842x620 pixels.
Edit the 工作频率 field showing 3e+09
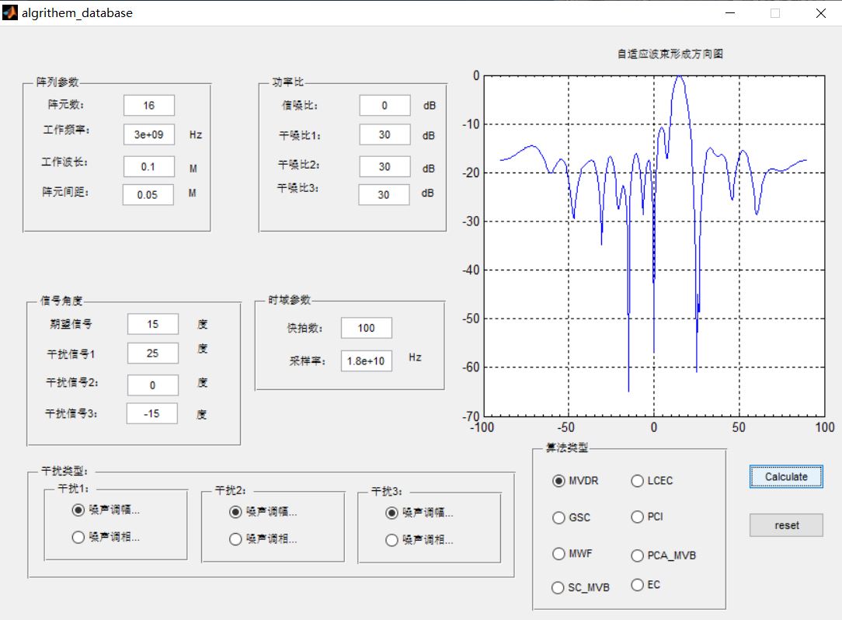148,134
